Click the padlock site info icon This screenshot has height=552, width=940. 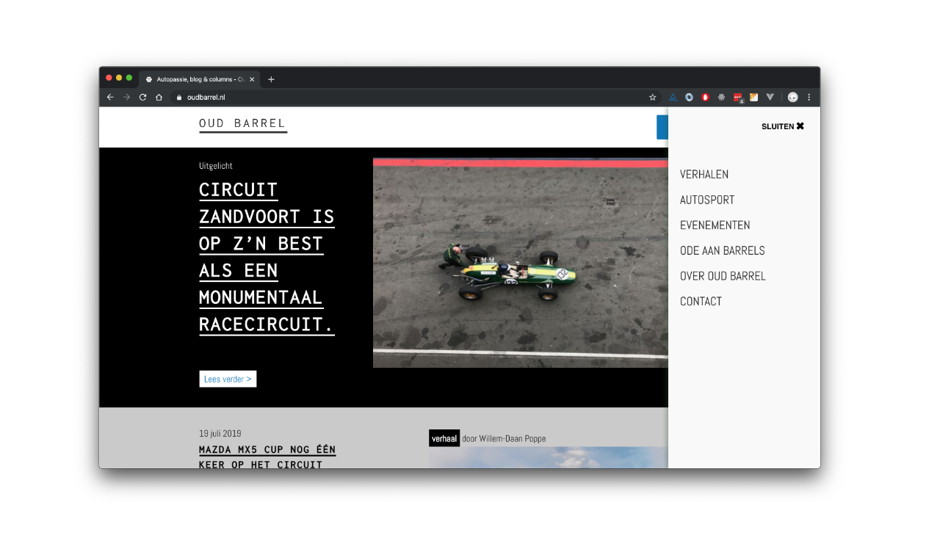pos(178,97)
